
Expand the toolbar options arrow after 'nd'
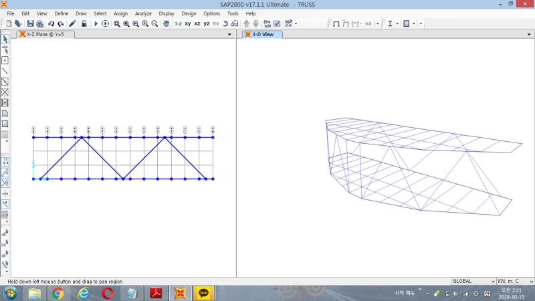point(378,23)
